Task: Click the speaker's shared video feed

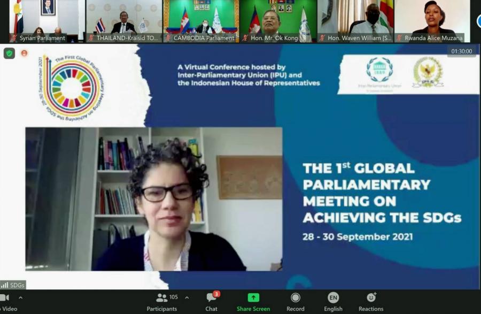Action: pyautogui.click(x=154, y=198)
